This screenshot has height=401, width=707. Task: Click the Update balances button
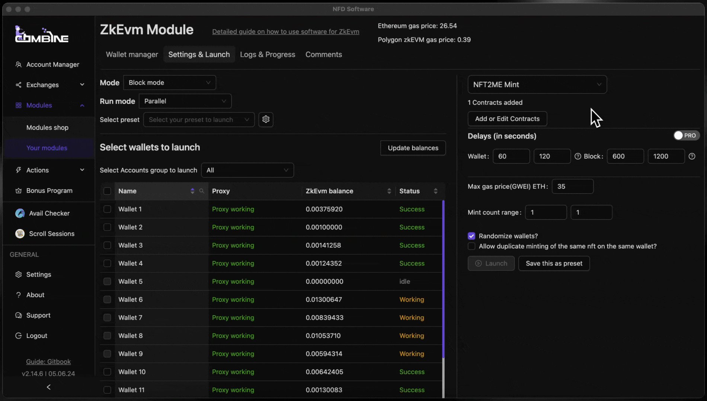pos(413,148)
